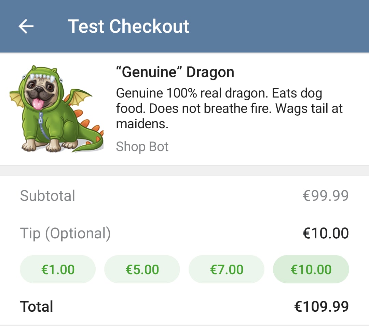Click the €99.99 subtotal amount

pos(326,196)
